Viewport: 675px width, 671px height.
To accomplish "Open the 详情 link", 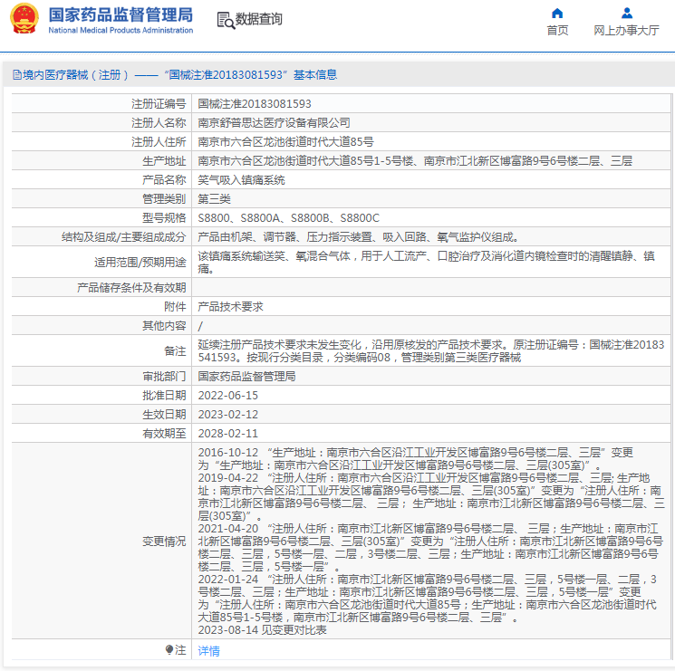I will (208, 651).
